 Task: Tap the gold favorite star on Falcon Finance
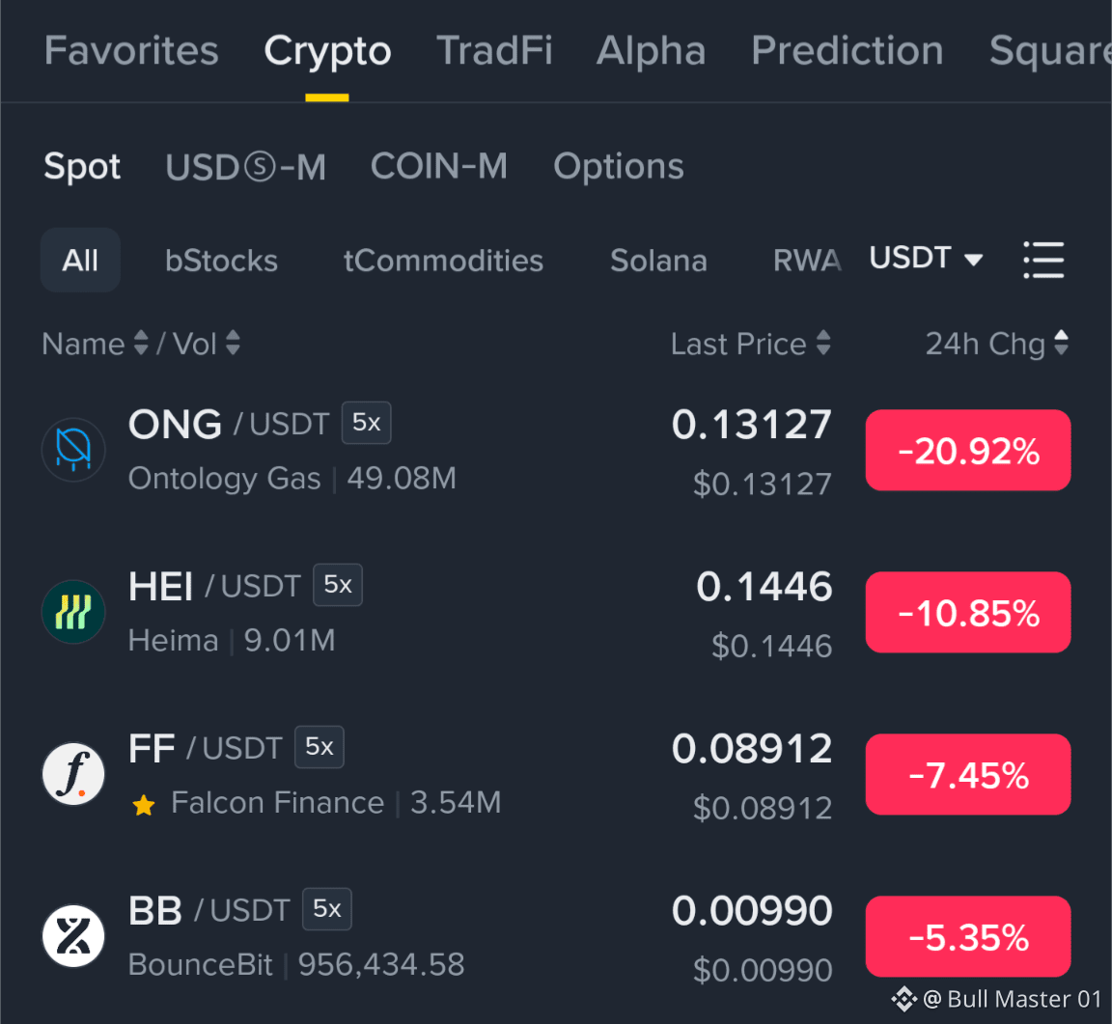click(144, 805)
